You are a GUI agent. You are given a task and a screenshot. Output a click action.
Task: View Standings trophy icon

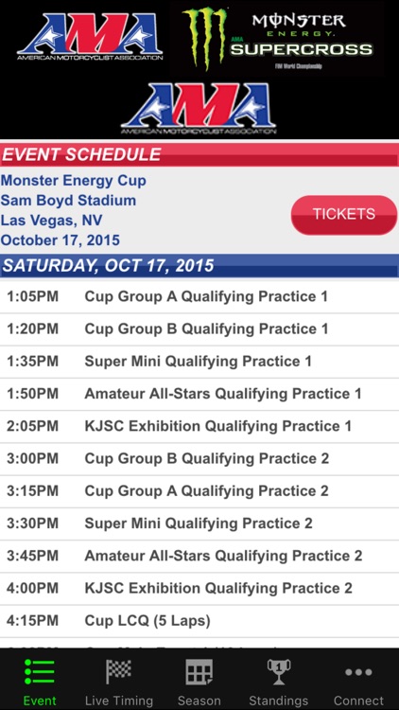coord(279,671)
